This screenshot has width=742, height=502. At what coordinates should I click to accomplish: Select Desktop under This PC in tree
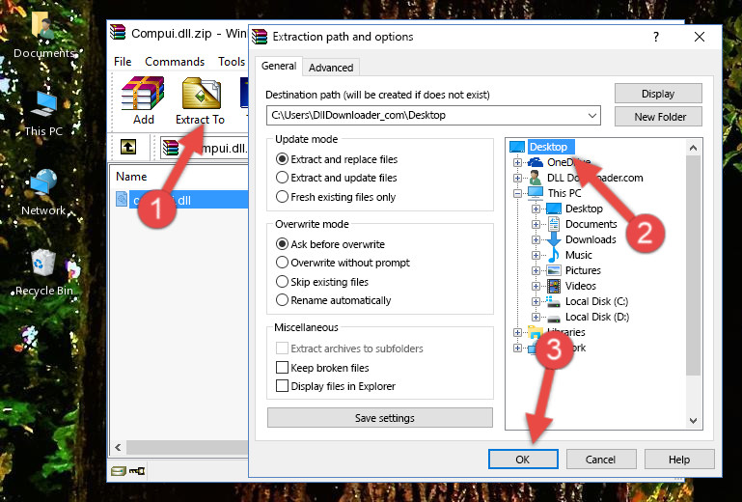[584, 209]
